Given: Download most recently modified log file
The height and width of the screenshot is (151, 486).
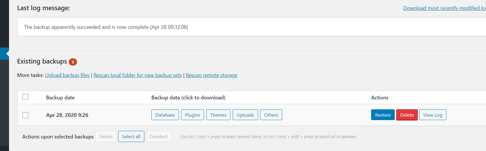Looking at the screenshot, I should pyautogui.click(x=445, y=8).
